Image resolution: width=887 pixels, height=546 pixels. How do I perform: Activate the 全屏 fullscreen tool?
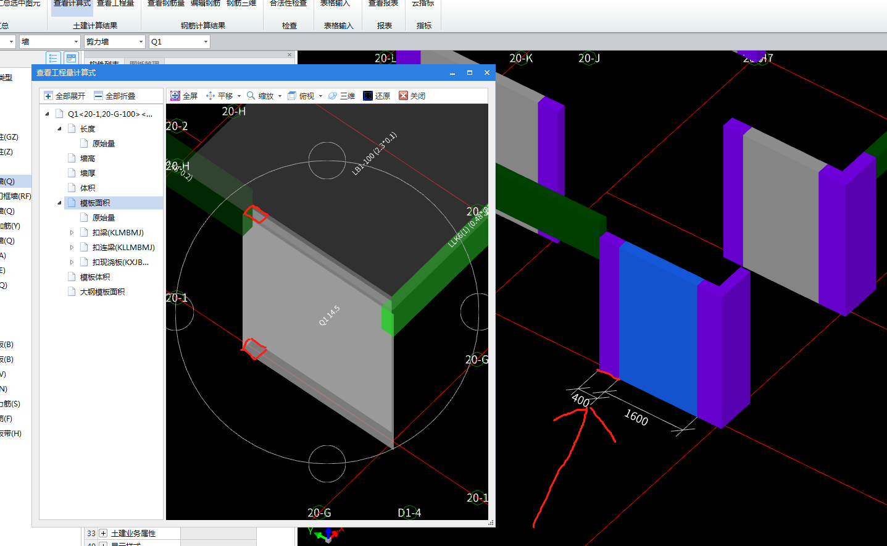184,96
